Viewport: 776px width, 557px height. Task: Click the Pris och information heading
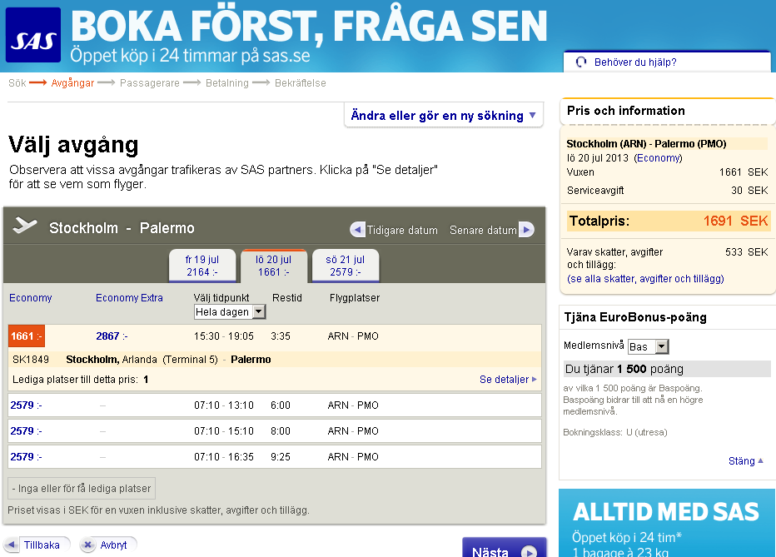[626, 110]
